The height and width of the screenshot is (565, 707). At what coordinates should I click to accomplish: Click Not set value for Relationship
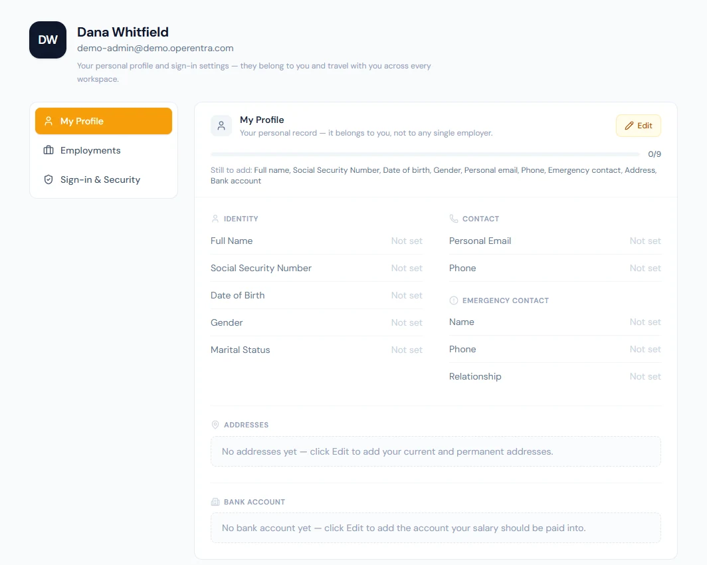tap(645, 376)
